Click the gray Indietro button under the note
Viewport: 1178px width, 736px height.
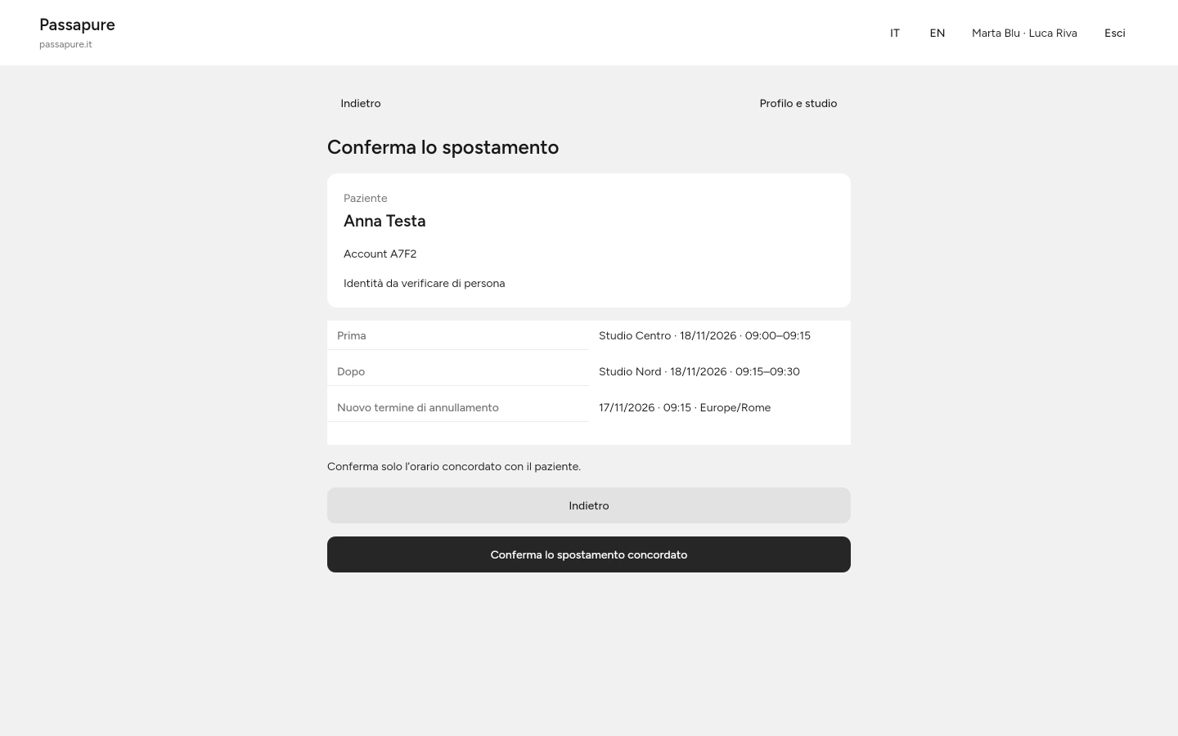[x=589, y=505]
